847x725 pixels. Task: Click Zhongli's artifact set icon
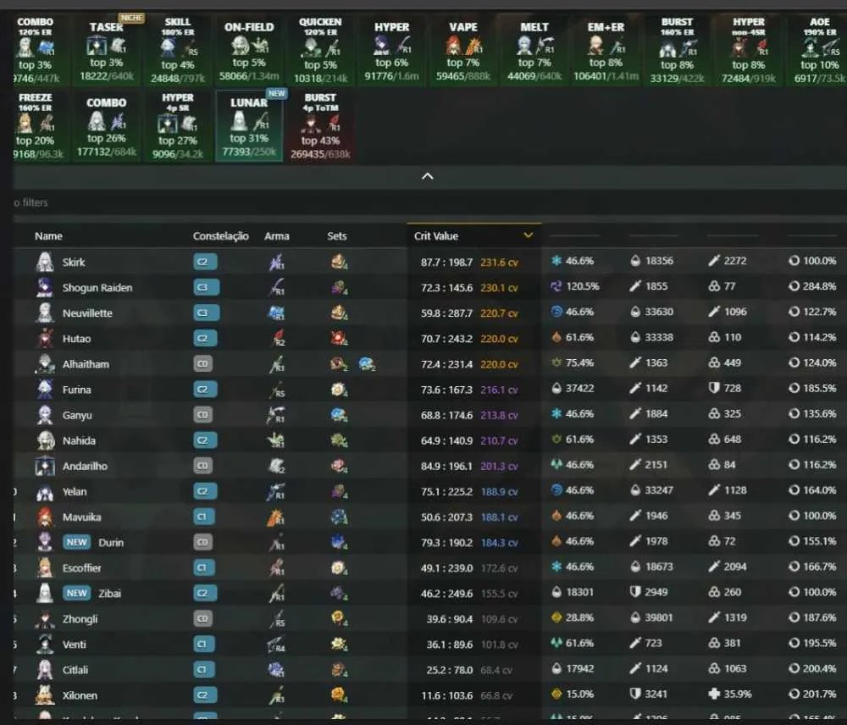[339, 618]
